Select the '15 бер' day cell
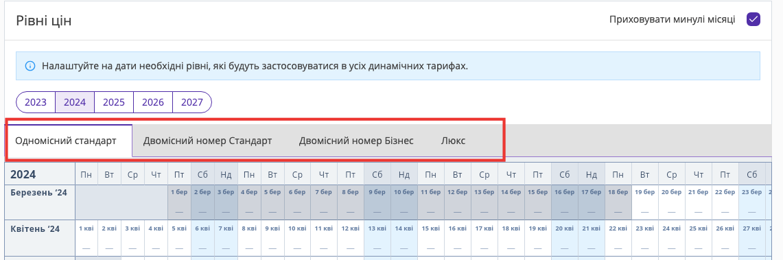Screen dimensions: 783x260 tap(538, 202)
